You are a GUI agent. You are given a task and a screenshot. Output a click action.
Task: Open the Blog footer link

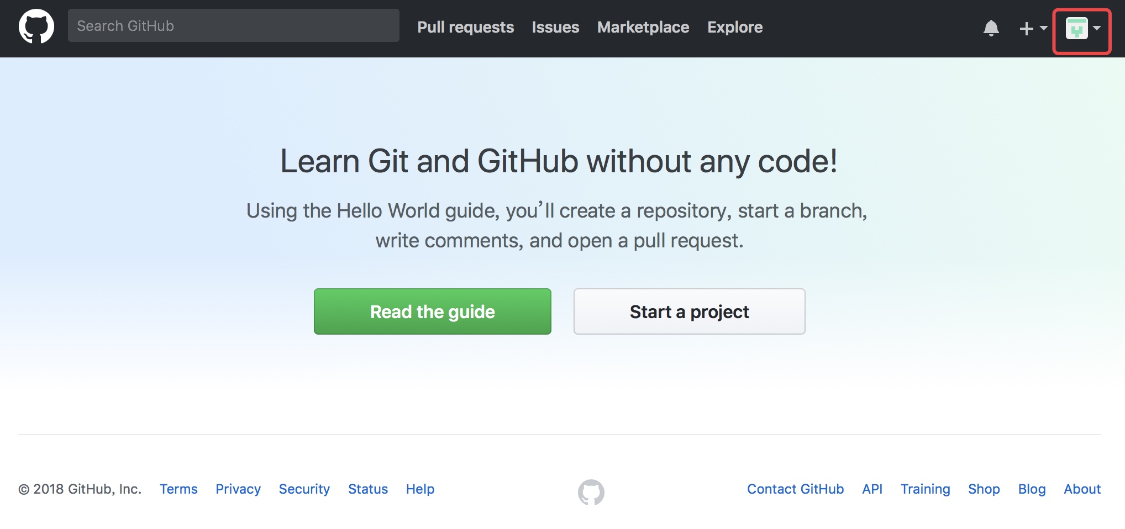tap(1032, 489)
